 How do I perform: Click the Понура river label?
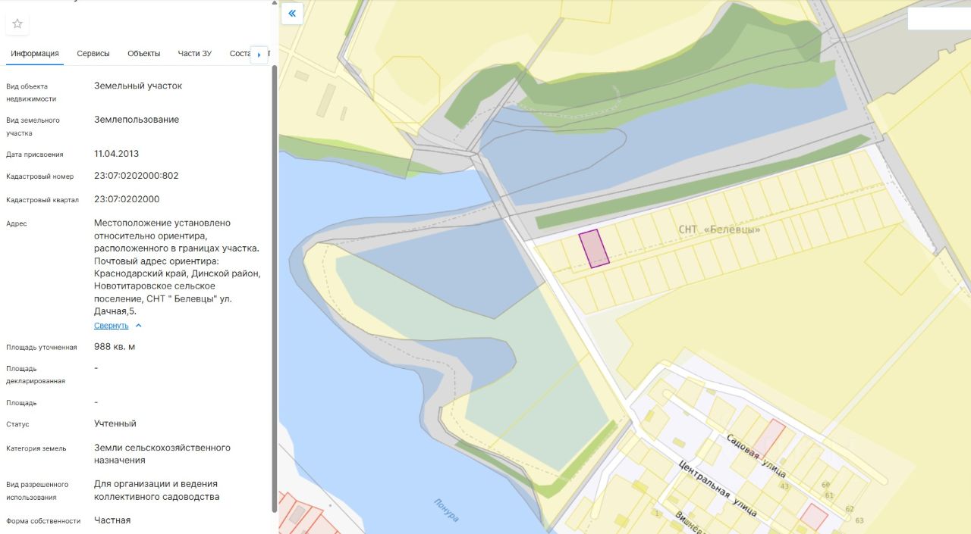(447, 510)
